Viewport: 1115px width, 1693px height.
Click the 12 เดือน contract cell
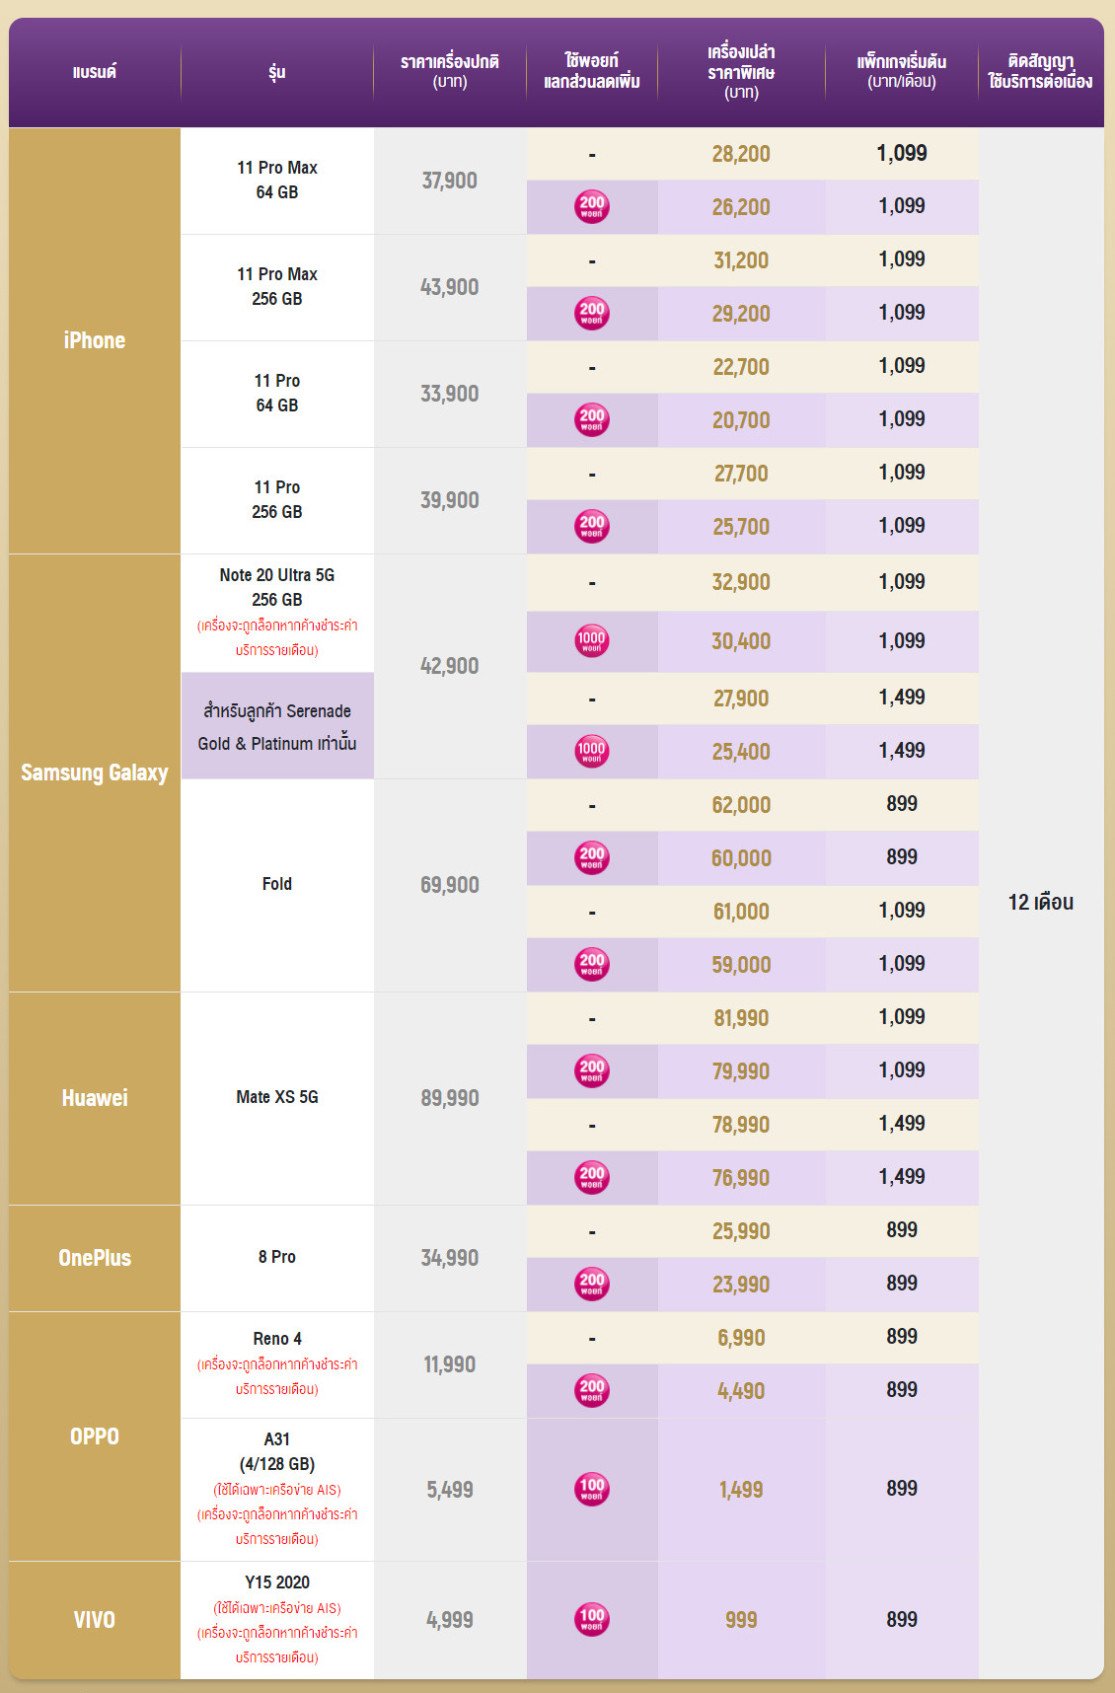tap(1041, 903)
